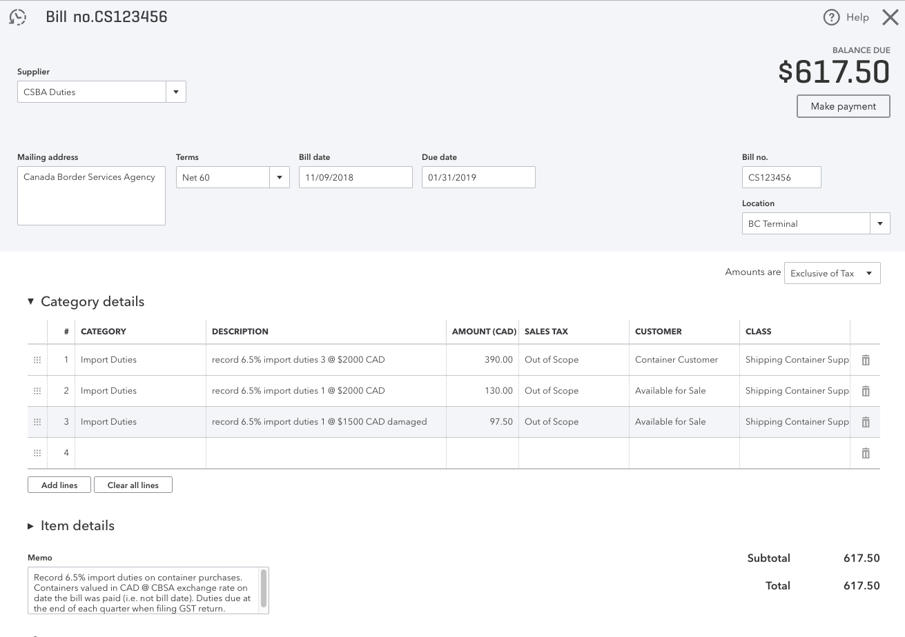Image resolution: width=905 pixels, height=637 pixels.
Task: Click the Clear all lines button
Action: [x=133, y=485]
